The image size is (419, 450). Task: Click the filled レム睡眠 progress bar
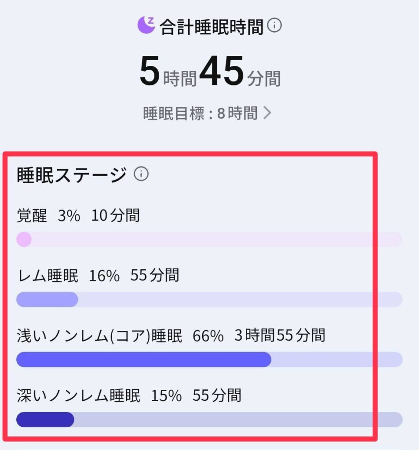[x=47, y=299]
